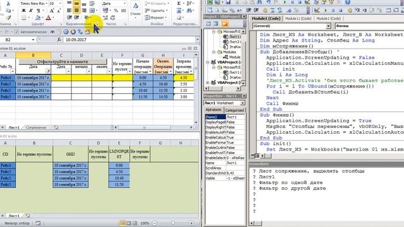Click the Clear eraser icon in editing group

click(x=179, y=18)
